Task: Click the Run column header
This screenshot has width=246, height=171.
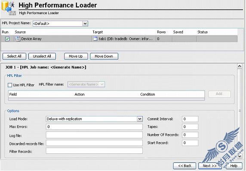Action: coord(5,32)
